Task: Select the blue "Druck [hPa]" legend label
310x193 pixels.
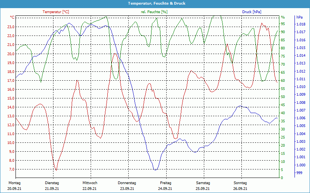Action: click(252, 12)
